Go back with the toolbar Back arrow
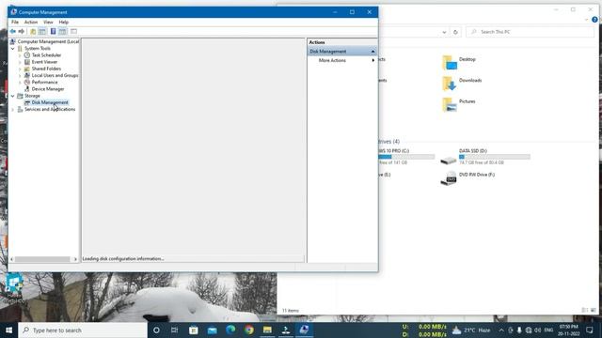602x338 pixels. coord(13,31)
